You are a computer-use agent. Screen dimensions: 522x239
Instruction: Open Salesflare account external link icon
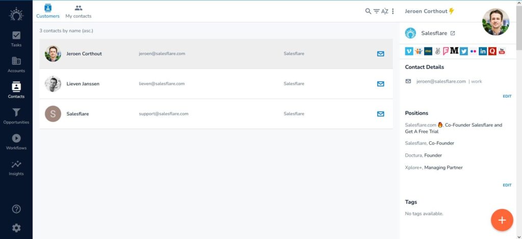click(453, 33)
